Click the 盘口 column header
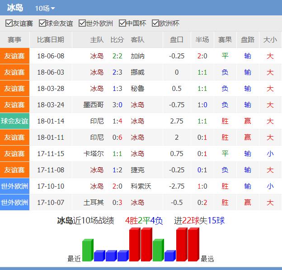 click(x=177, y=40)
